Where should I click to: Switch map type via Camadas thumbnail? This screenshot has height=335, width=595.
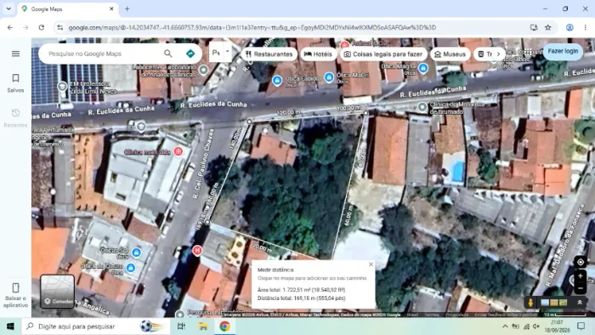pyautogui.click(x=57, y=292)
